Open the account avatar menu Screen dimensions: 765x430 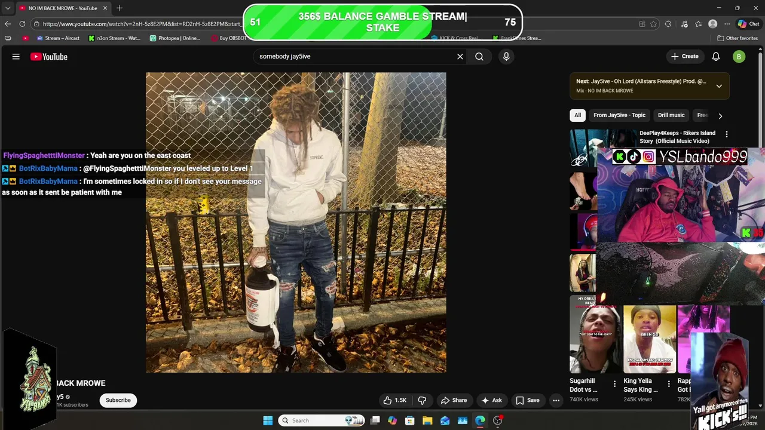(739, 57)
